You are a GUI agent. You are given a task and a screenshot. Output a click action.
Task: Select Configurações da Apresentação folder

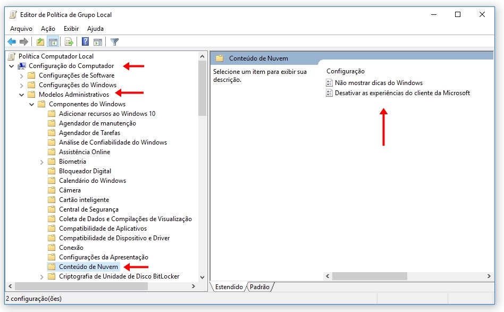point(104,257)
